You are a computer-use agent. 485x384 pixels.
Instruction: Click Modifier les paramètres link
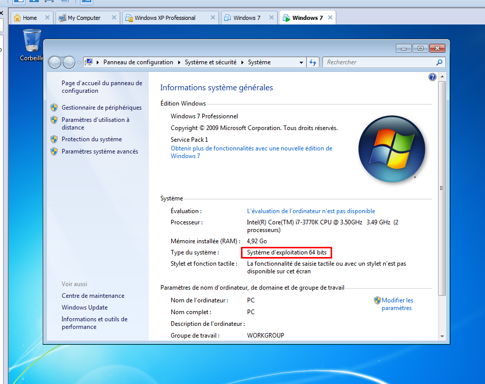click(x=397, y=304)
